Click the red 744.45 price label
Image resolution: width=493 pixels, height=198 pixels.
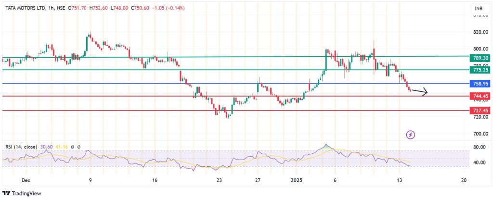(480, 97)
